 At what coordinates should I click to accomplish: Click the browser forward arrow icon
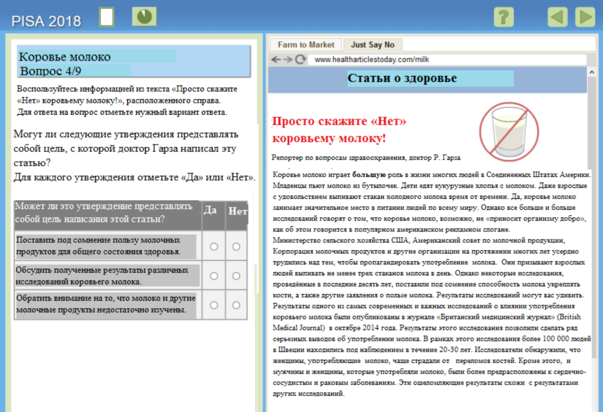tap(288, 59)
